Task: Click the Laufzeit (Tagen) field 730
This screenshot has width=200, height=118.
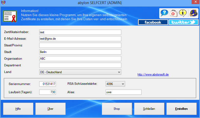Action: 48,92
